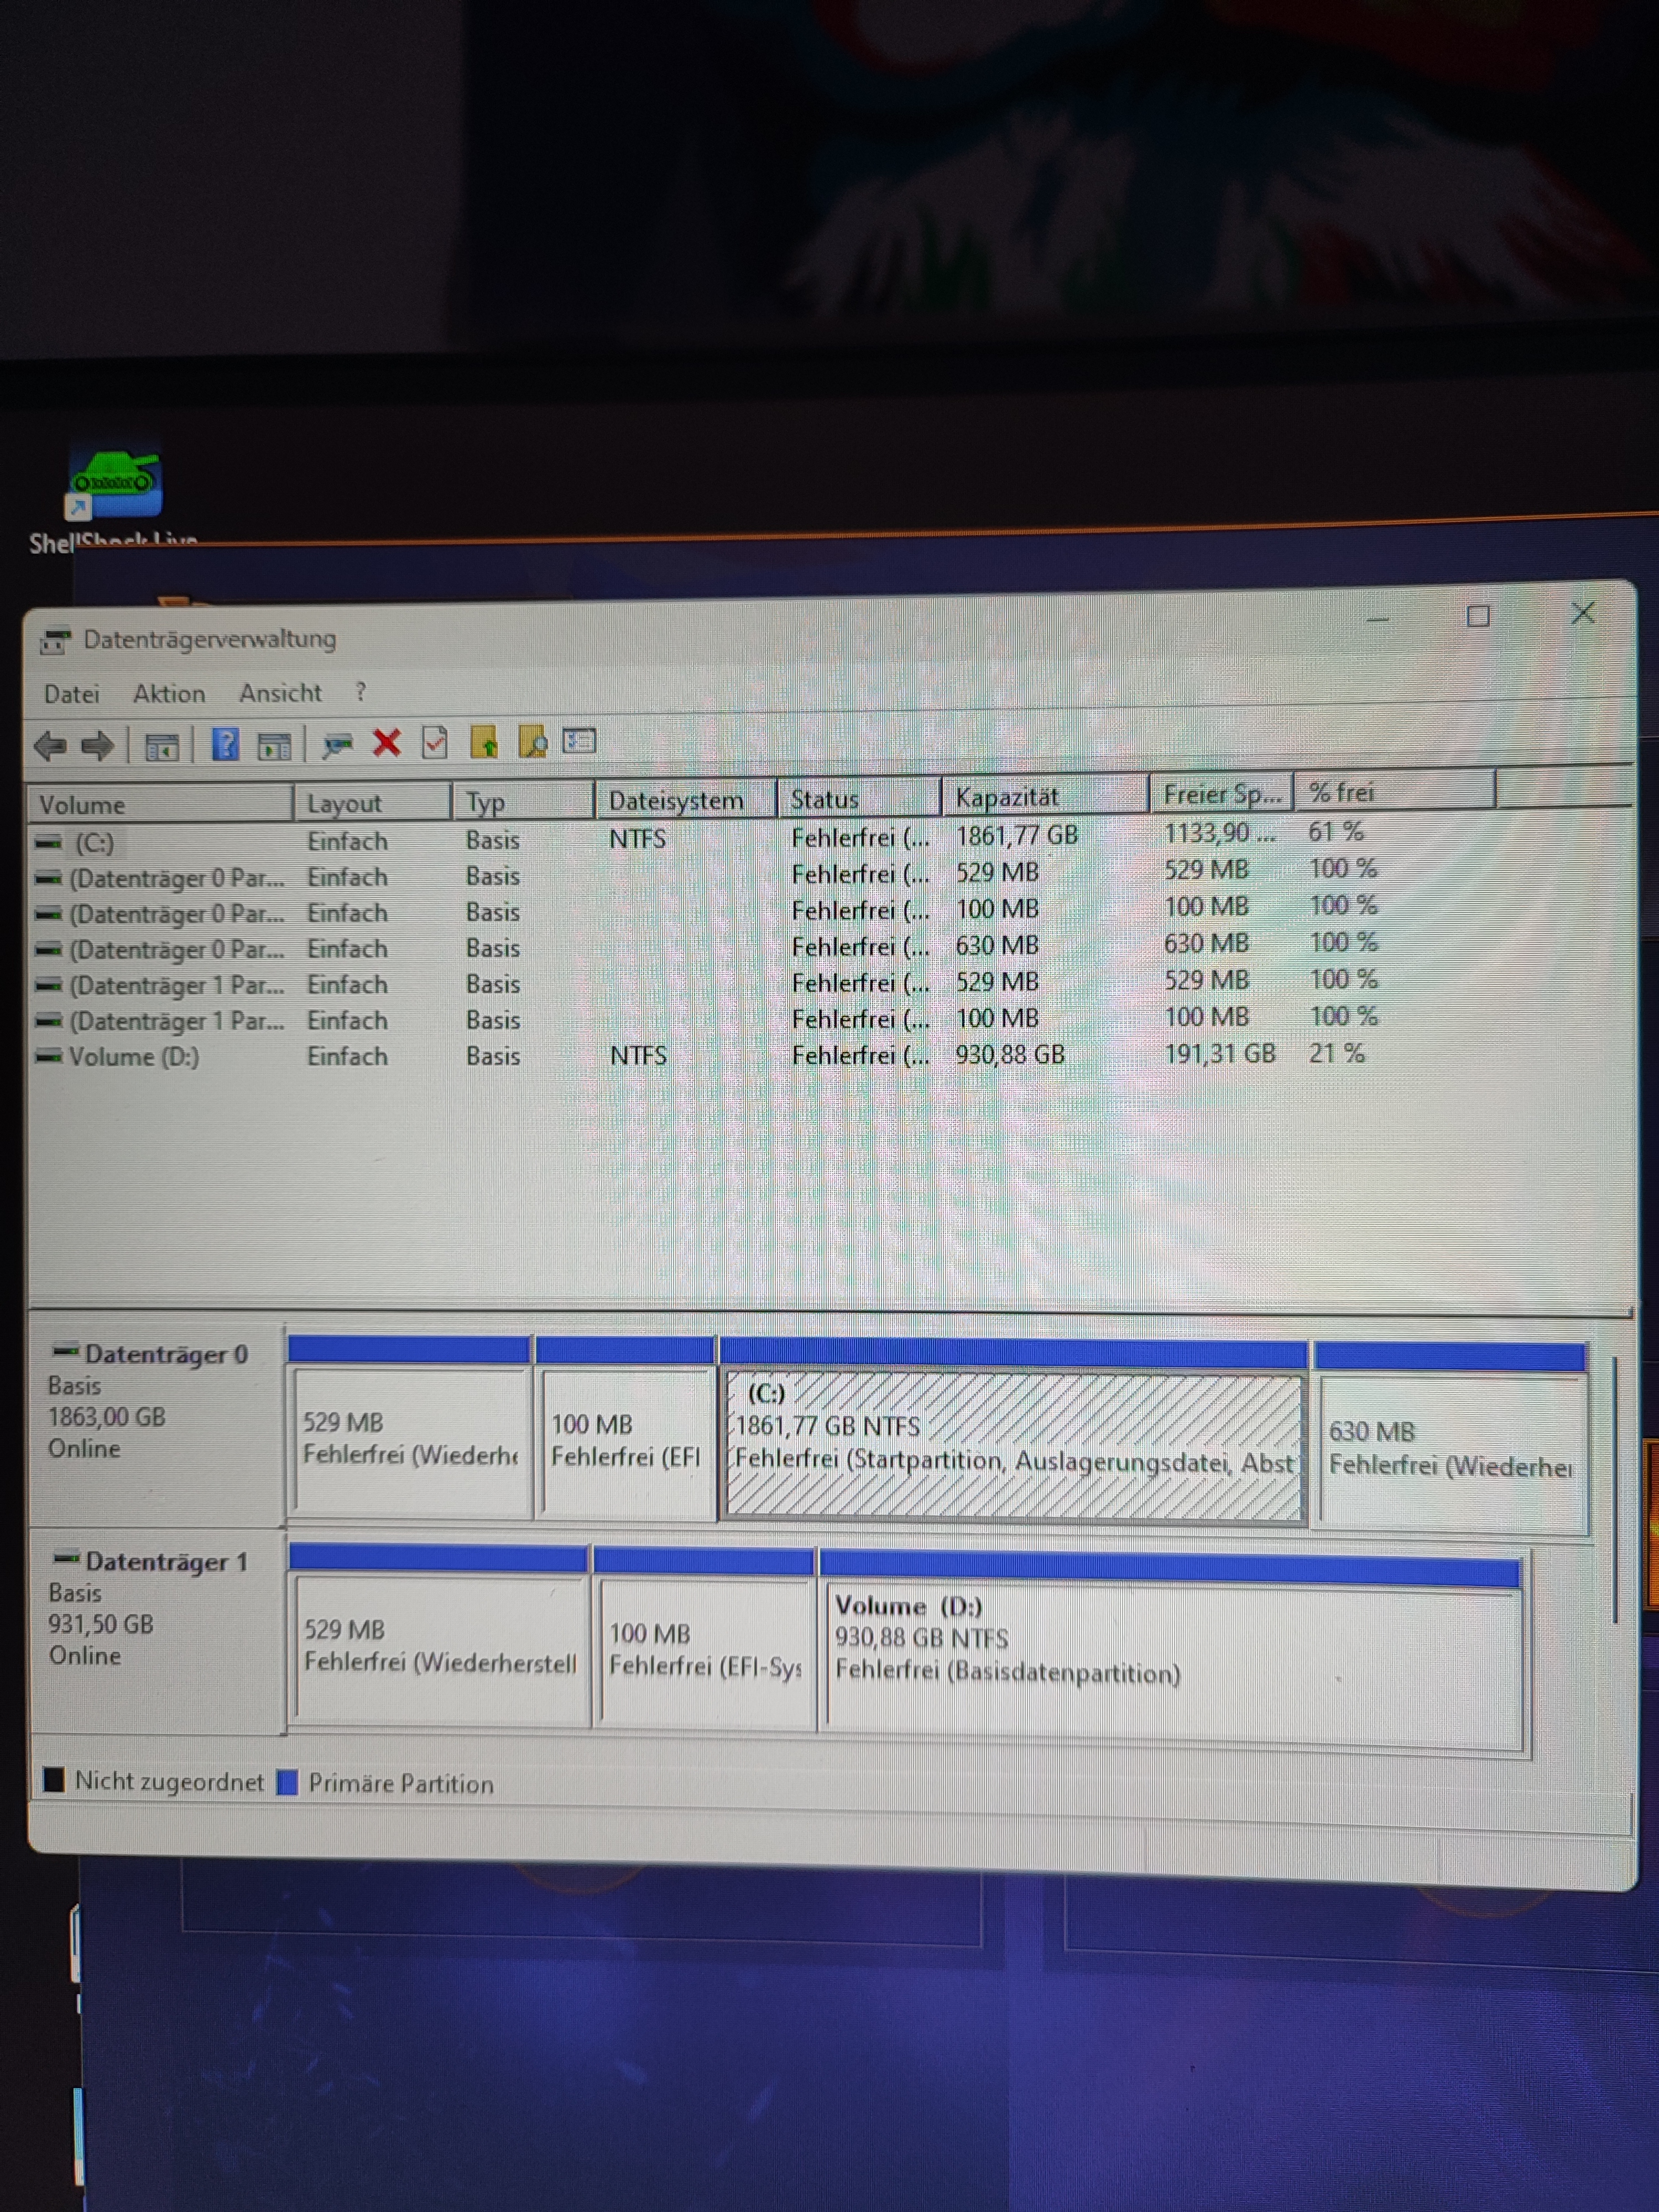Click the Forward arrow toolbar icon

[x=98, y=746]
